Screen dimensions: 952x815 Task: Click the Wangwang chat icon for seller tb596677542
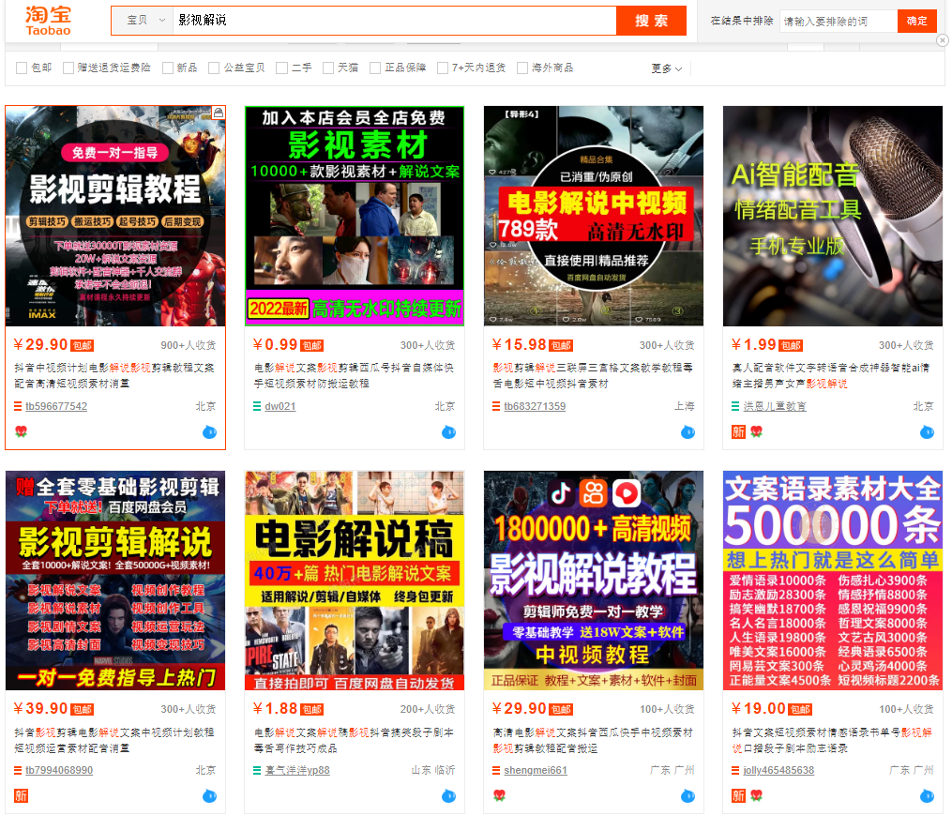click(209, 432)
